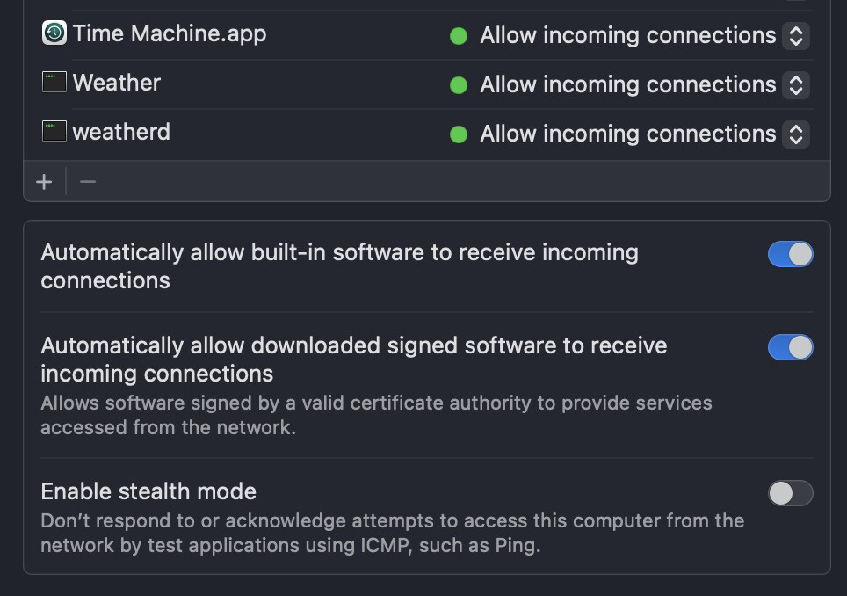Screen dimensions: 847x596
Task: Click green status dot for Time Machine.app
Action: (459, 36)
